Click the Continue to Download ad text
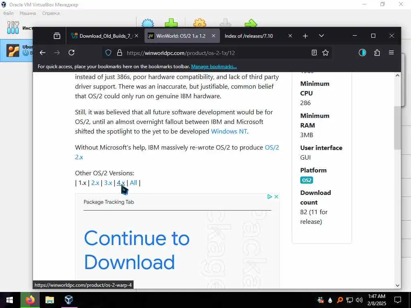Image resolution: width=411 pixels, height=308 pixels. 136,250
